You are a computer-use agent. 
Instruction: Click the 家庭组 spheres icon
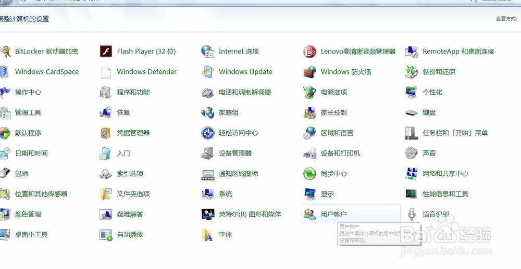(x=208, y=113)
